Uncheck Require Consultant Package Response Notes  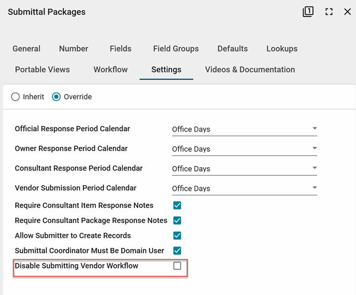pos(177,221)
